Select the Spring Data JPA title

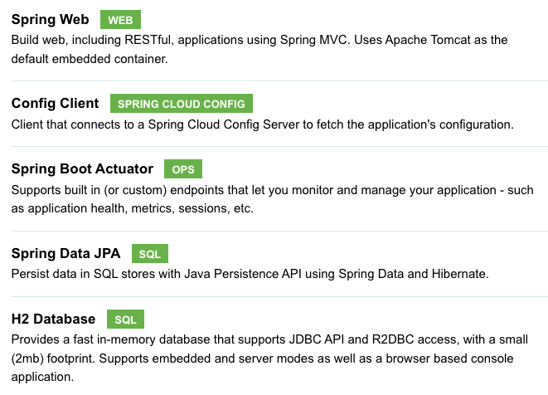coord(65,253)
